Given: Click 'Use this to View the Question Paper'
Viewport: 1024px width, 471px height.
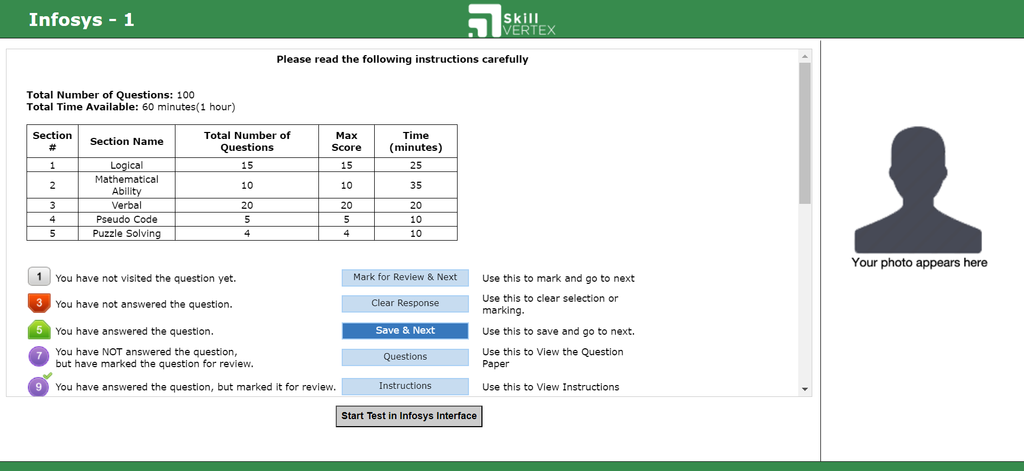Looking at the screenshot, I should point(553,358).
